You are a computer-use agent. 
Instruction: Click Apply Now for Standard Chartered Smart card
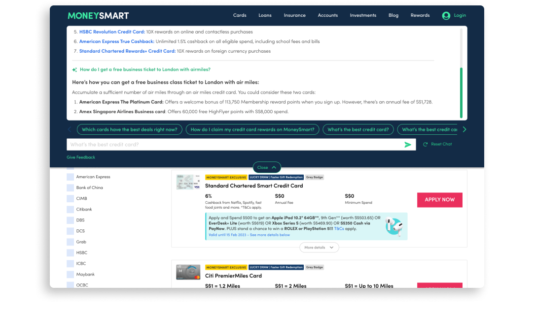pos(439,200)
